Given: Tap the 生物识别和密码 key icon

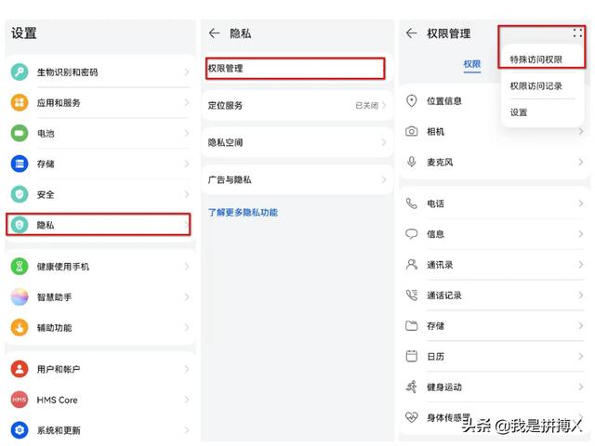Looking at the screenshot, I should 20,72.
